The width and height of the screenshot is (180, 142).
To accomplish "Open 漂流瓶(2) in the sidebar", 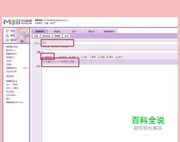I will point(11,81).
